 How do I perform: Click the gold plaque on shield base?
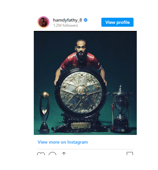(81, 126)
